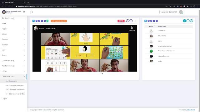Open Live Classroom Documents in sidebar
This screenshot has width=200, height=112.
click(x=15, y=90)
